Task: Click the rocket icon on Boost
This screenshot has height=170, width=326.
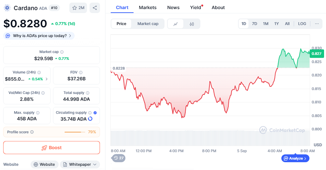Action: click(x=44, y=148)
